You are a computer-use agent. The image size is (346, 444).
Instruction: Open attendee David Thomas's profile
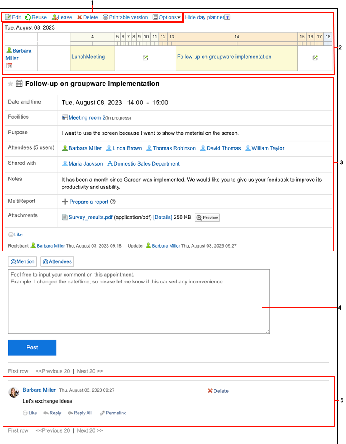coord(224,148)
